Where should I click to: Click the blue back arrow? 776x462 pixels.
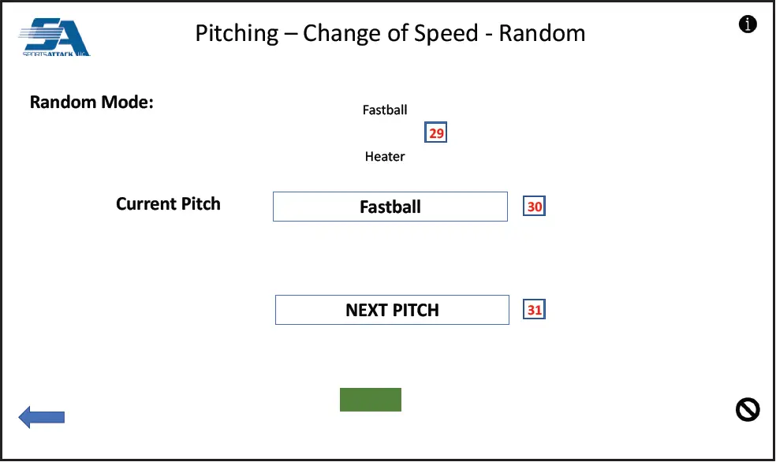pos(41,417)
